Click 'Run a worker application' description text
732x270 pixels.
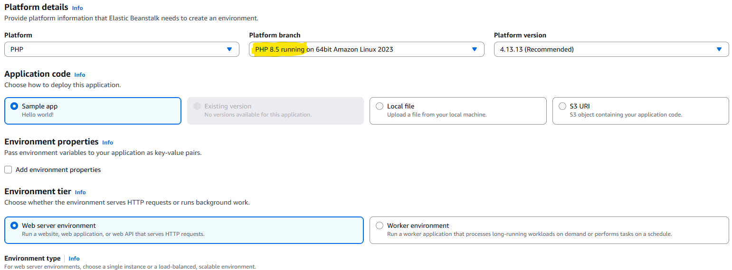point(530,234)
